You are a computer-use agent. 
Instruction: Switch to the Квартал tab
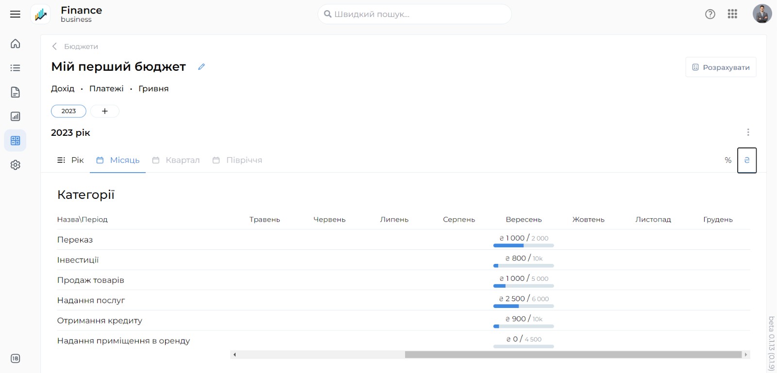176,160
